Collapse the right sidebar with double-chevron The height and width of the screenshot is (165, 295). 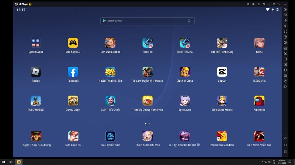(x=285, y=4)
